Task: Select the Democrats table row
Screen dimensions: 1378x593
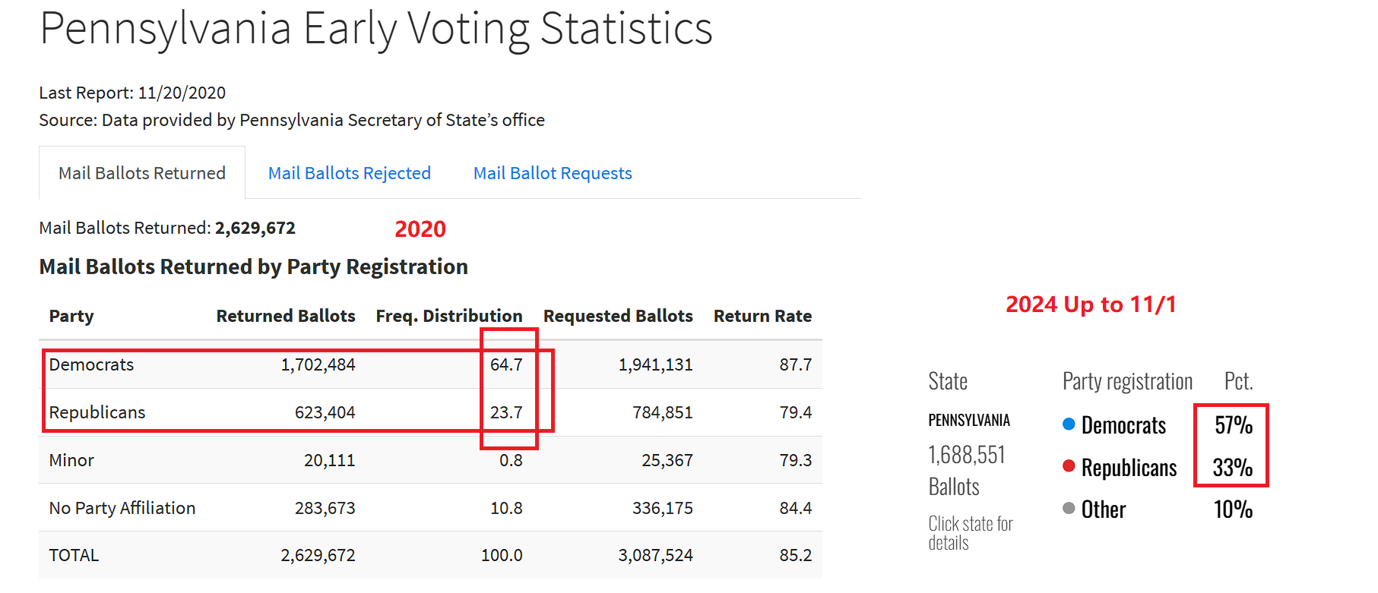Action: coord(91,364)
